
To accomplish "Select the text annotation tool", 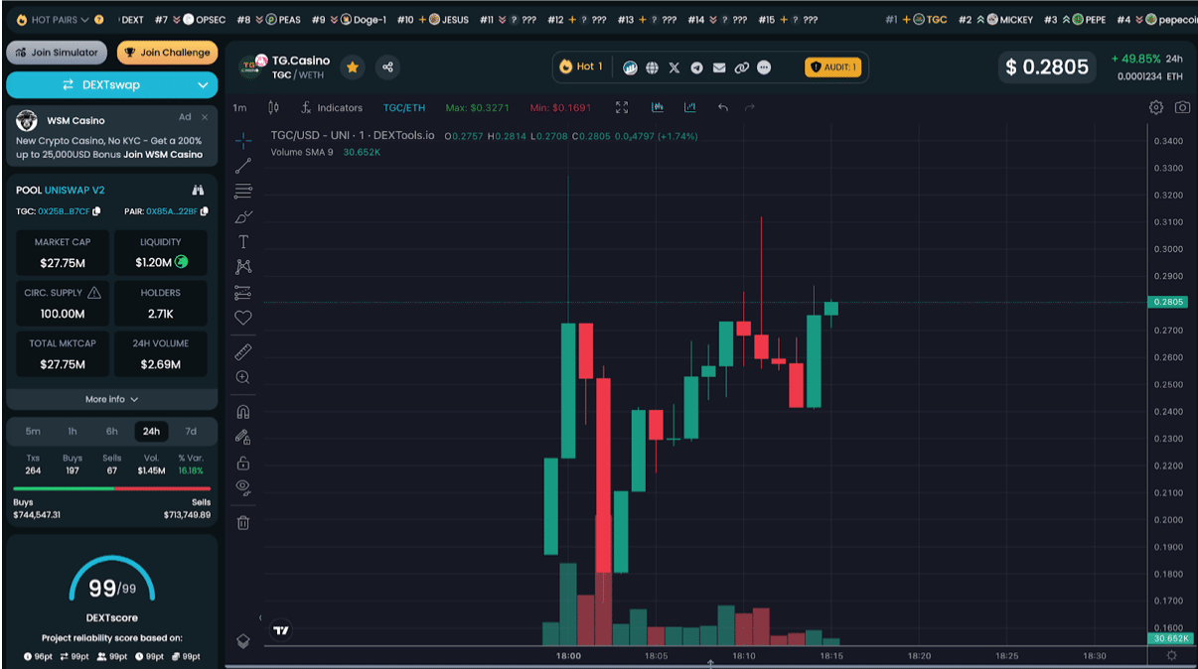I will pos(243,242).
